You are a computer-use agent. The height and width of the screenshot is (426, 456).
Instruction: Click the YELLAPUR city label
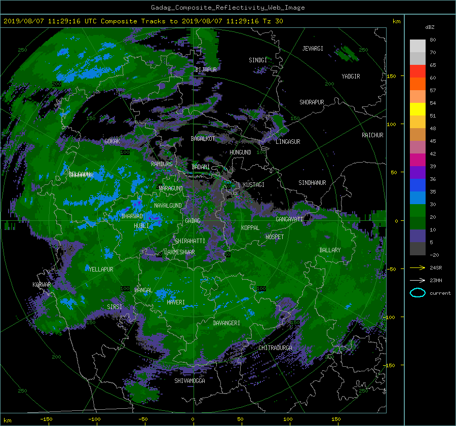coord(101,269)
